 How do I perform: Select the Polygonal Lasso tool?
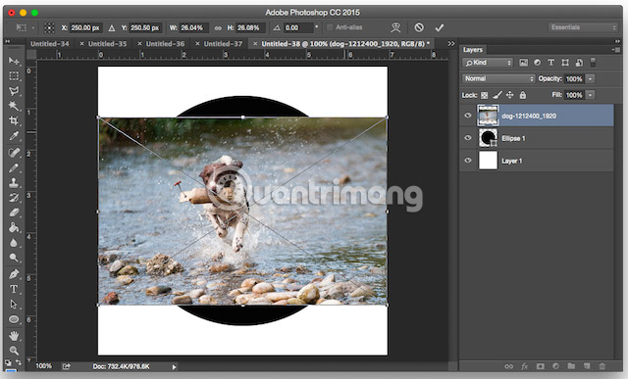coord(14,91)
